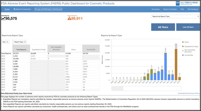Click the search icon on Report Type filter
This screenshot has height=111, width=201.
point(25,42)
